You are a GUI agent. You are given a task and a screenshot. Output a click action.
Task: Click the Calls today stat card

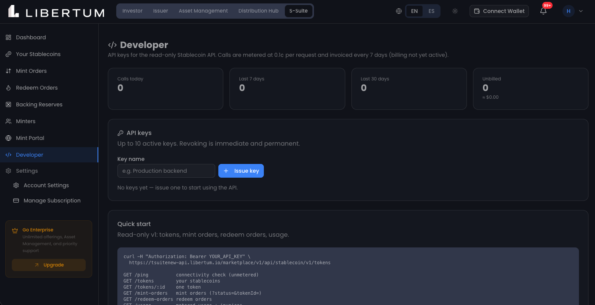pyautogui.click(x=166, y=89)
